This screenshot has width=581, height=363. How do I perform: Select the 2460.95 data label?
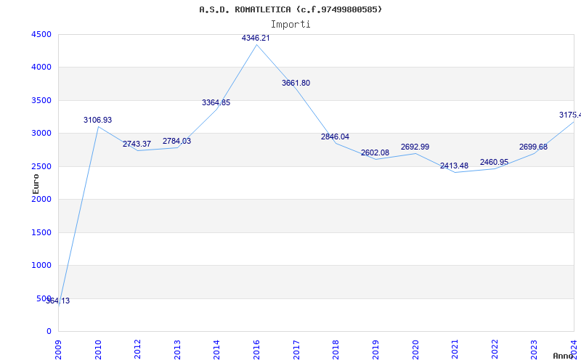(494, 163)
